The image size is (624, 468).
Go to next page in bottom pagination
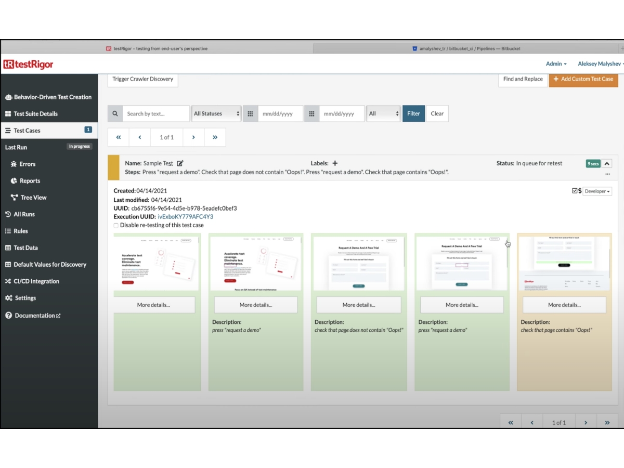[586, 423]
